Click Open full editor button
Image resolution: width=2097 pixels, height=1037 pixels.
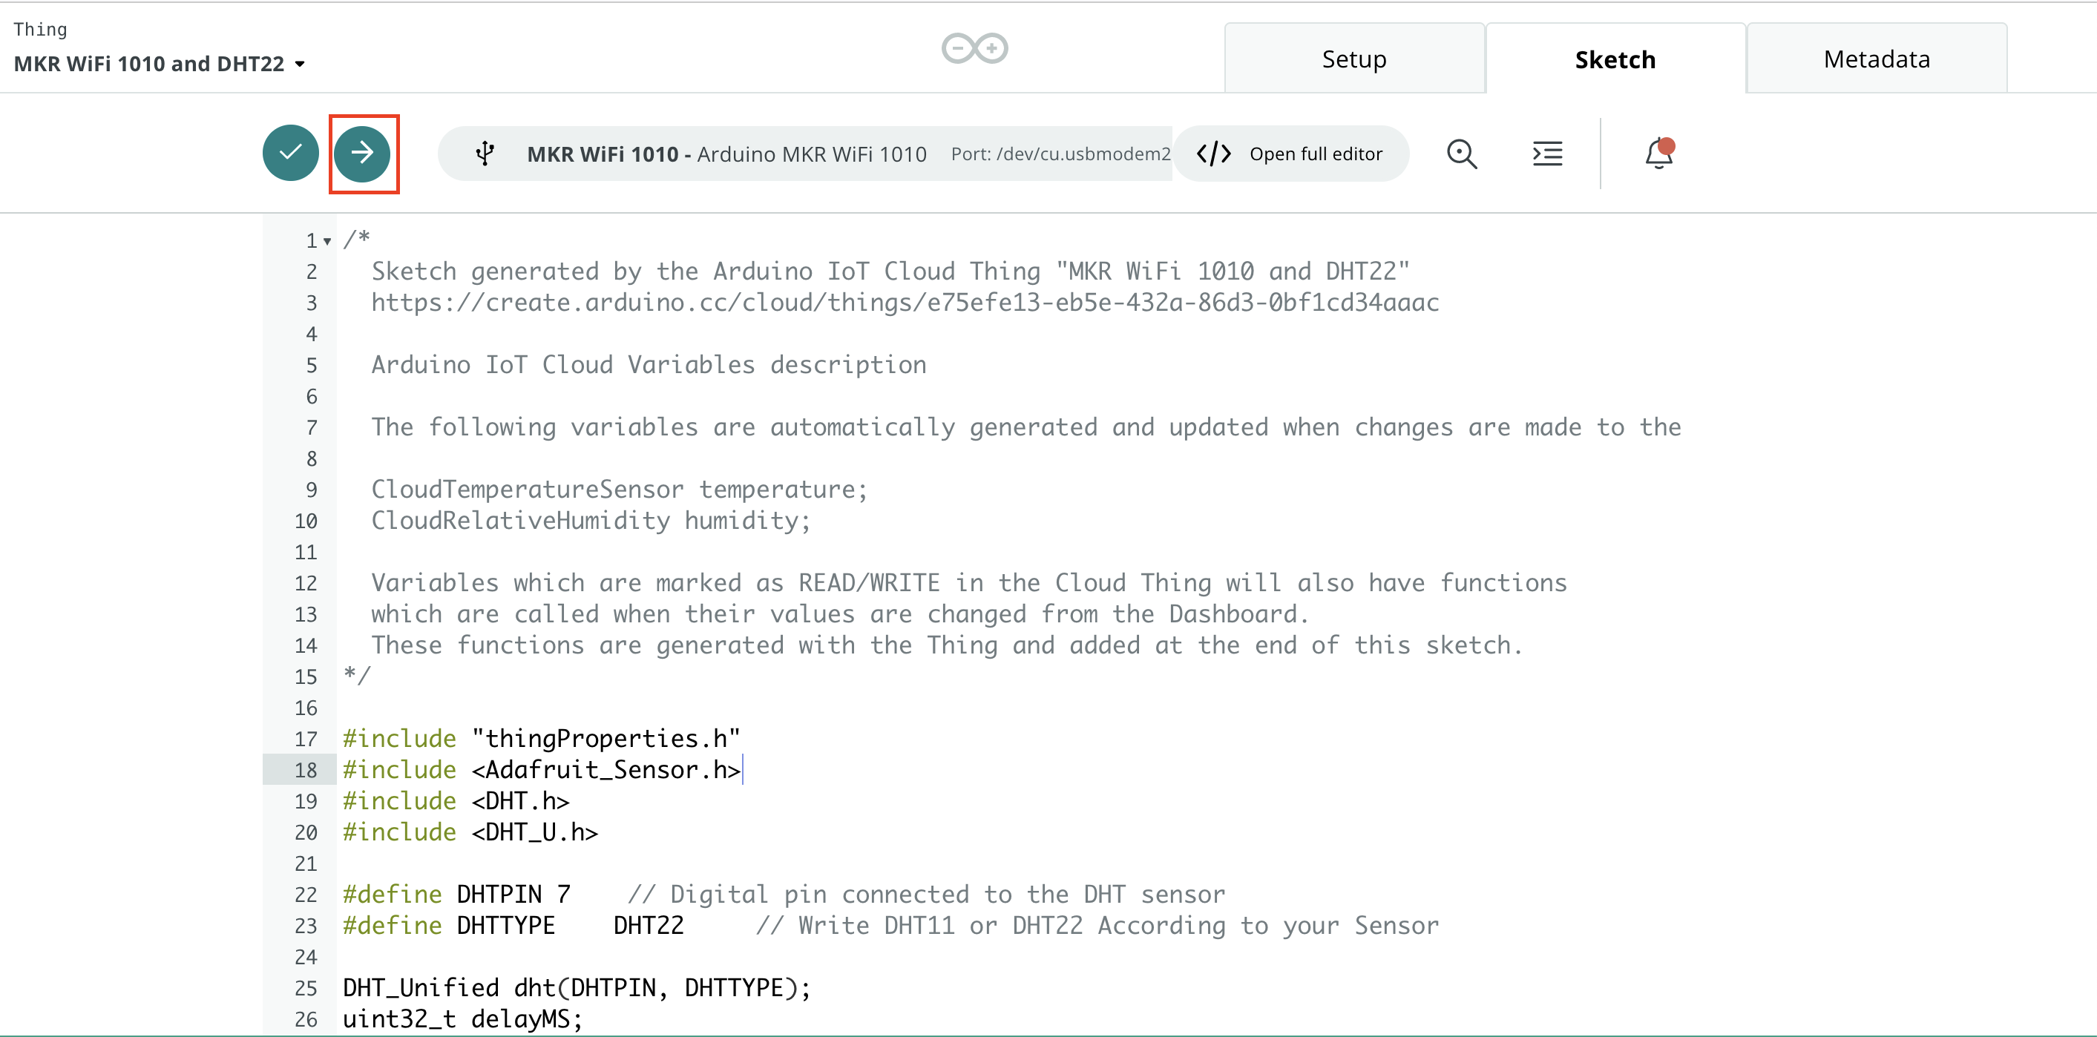click(x=1315, y=154)
